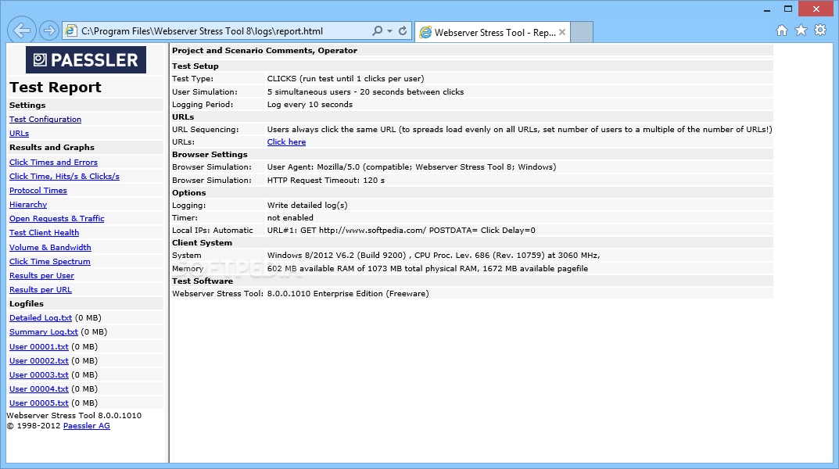Screen dimensions: 839x469
Task: Close the Webserver Stress Tool tab
Action: tap(562, 32)
